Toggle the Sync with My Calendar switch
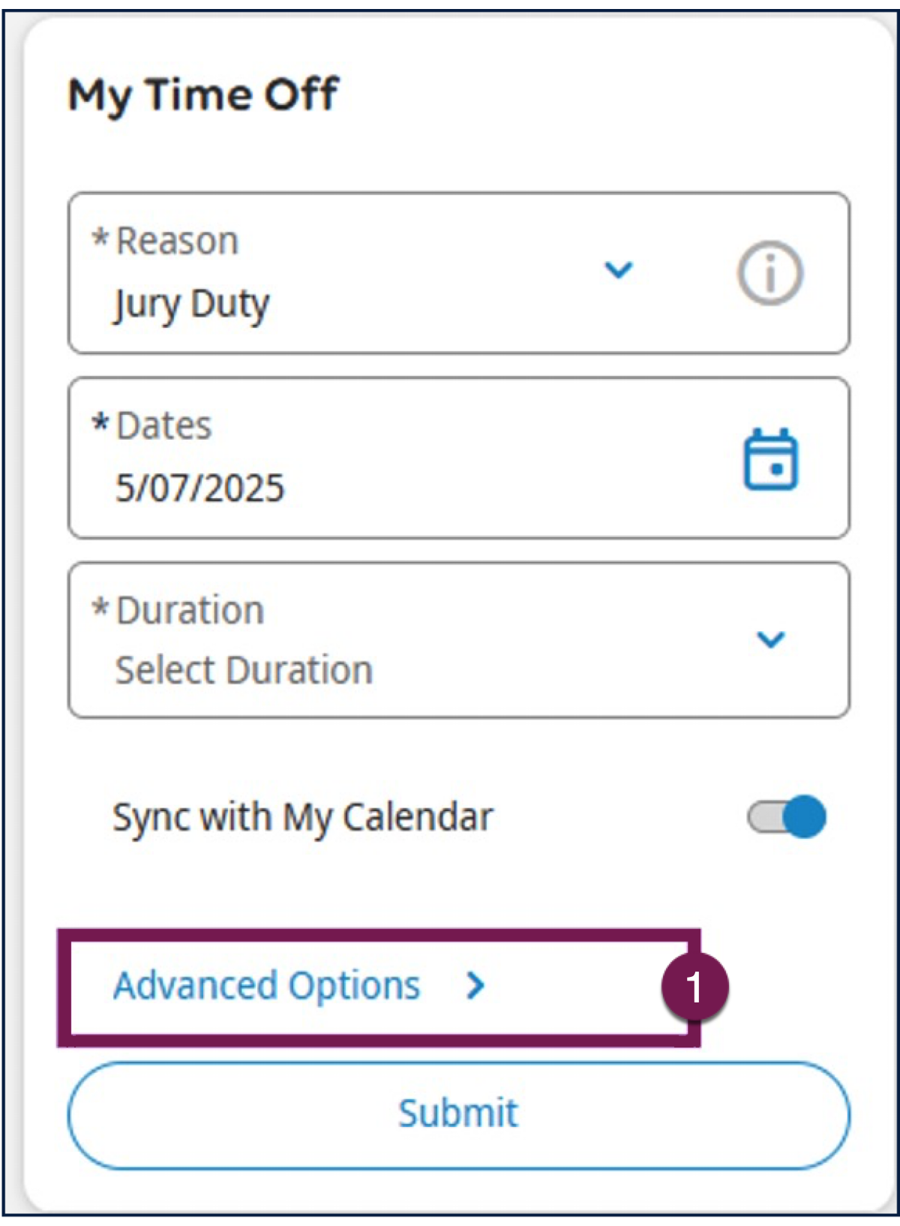 point(787,816)
